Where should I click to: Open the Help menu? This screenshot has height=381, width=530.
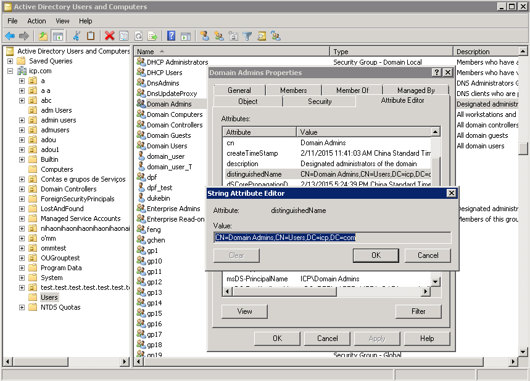tap(86, 21)
